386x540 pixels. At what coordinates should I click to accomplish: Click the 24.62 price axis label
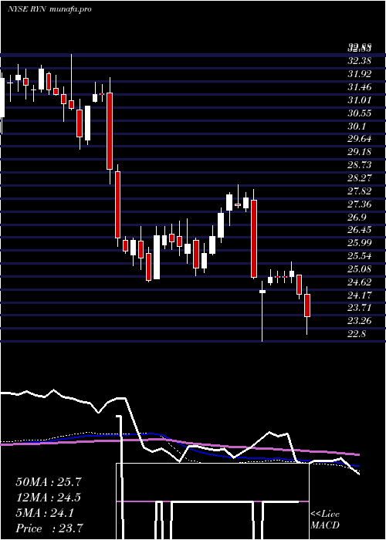(359, 282)
